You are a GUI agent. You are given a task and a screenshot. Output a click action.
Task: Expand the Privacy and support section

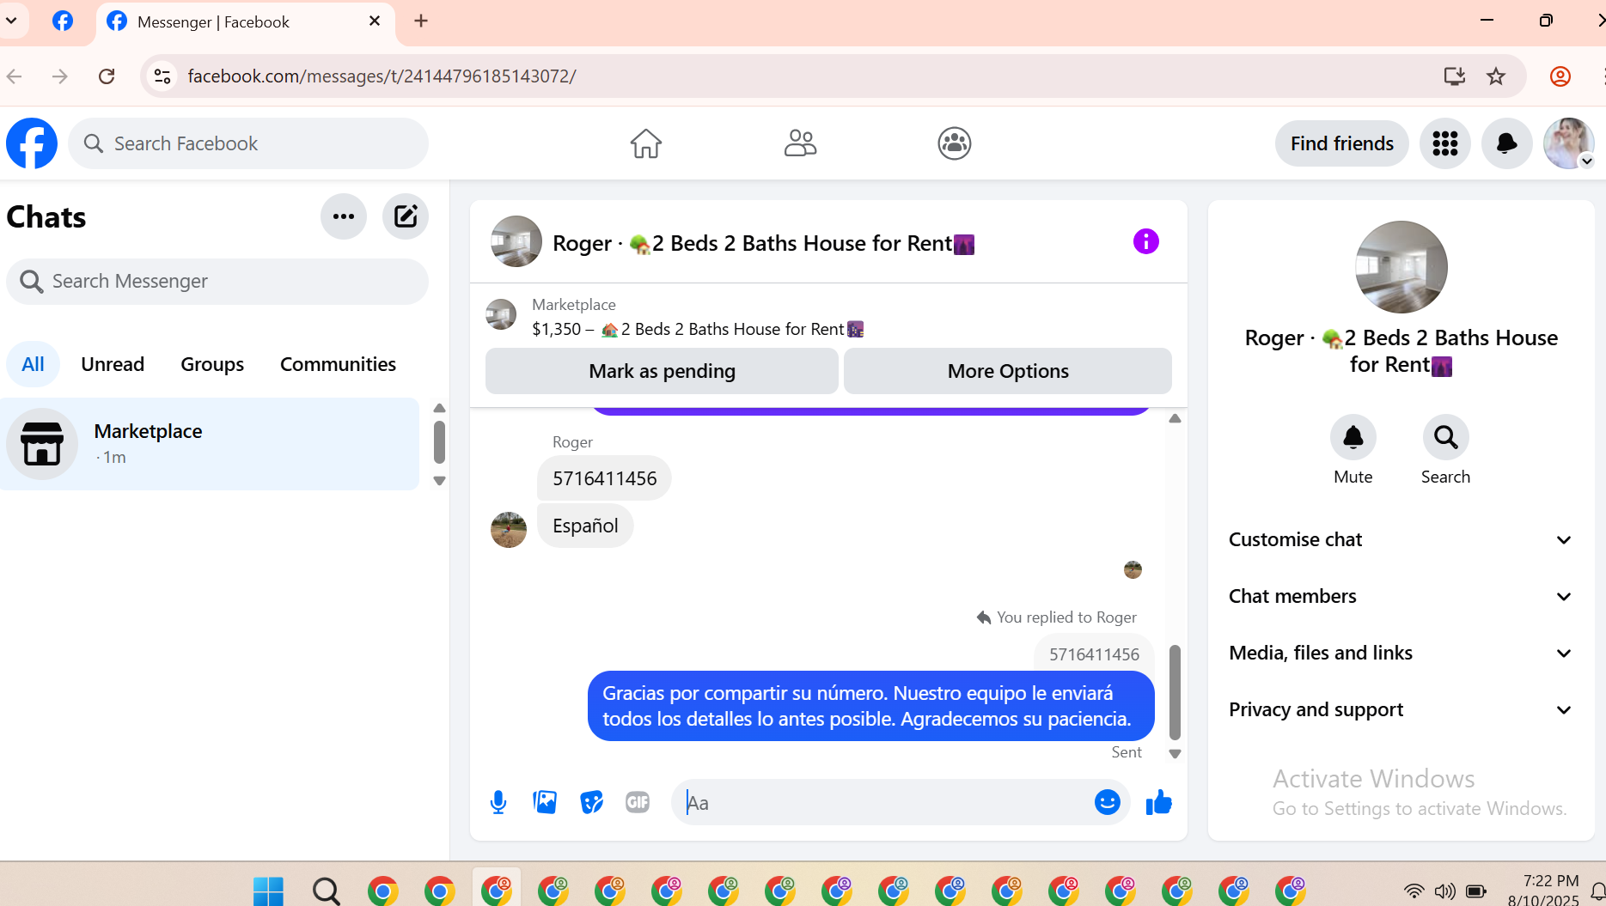(x=1401, y=709)
